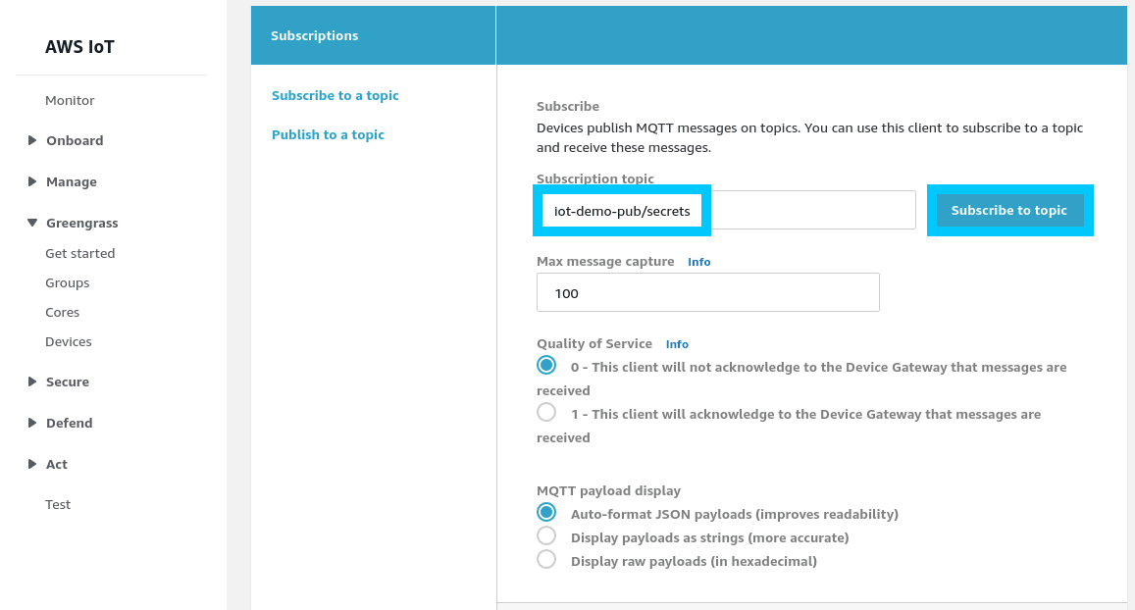Expand the Secure section arrow
1135x610 pixels.
click(33, 381)
